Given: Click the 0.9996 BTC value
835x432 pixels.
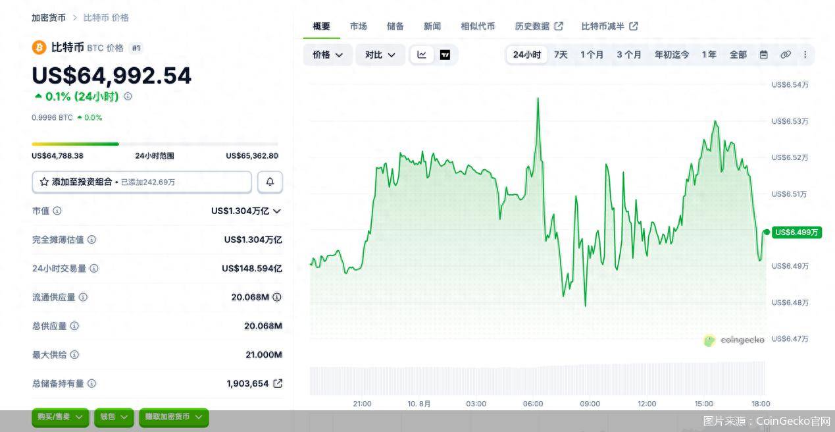Looking at the screenshot, I should (x=52, y=117).
